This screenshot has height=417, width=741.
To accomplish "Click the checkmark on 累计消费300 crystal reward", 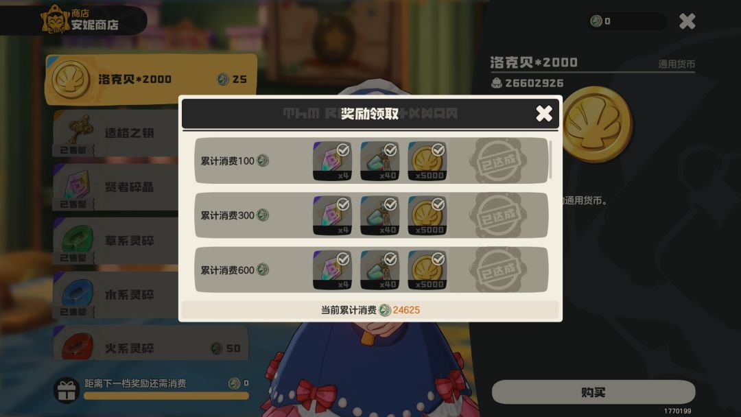I will pos(343,204).
